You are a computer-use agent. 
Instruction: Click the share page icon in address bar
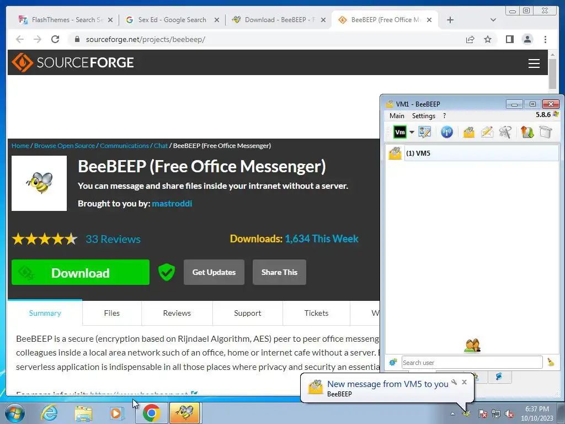click(x=470, y=39)
